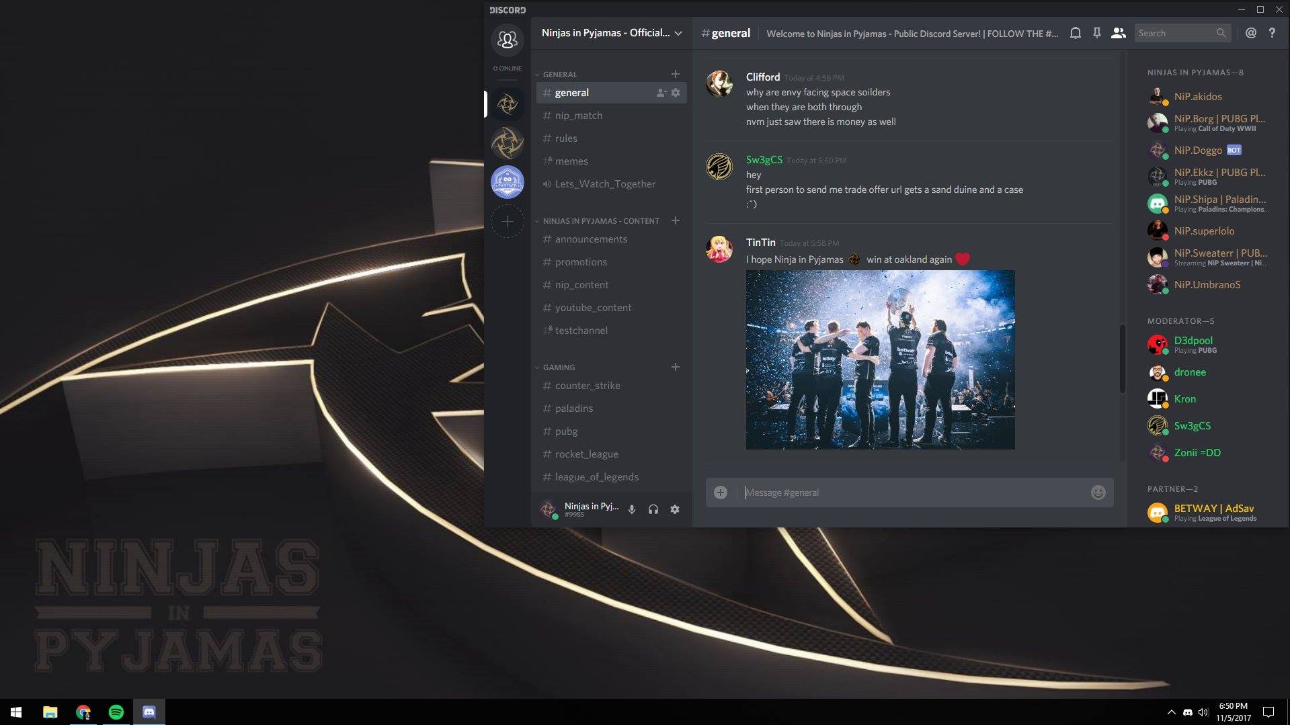Open the counter_strike channel
Image resolution: width=1290 pixels, height=725 pixels.
click(x=611, y=386)
